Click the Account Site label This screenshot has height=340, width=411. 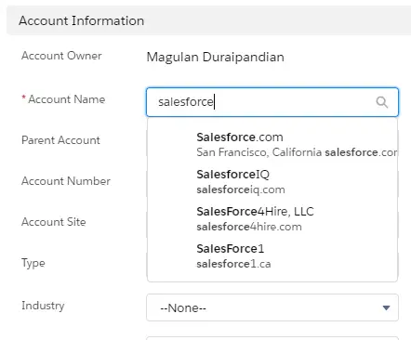click(x=54, y=222)
